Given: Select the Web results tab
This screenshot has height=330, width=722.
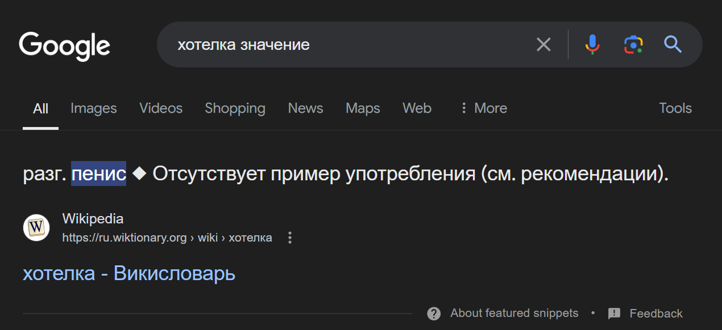Looking at the screenshot, I should 417,108.
